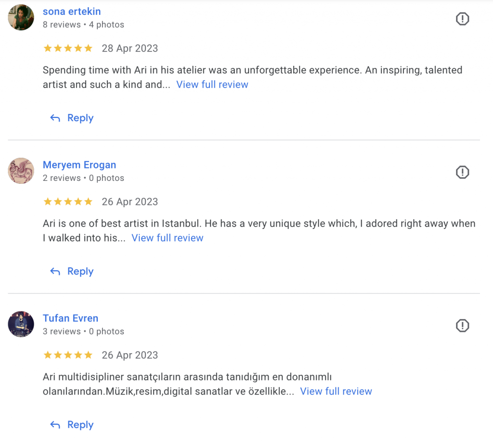The width and height of the screenshot is (493, 445).
Task: Open Meryem Erogan's avatar image
Action: tap(21, 171)
